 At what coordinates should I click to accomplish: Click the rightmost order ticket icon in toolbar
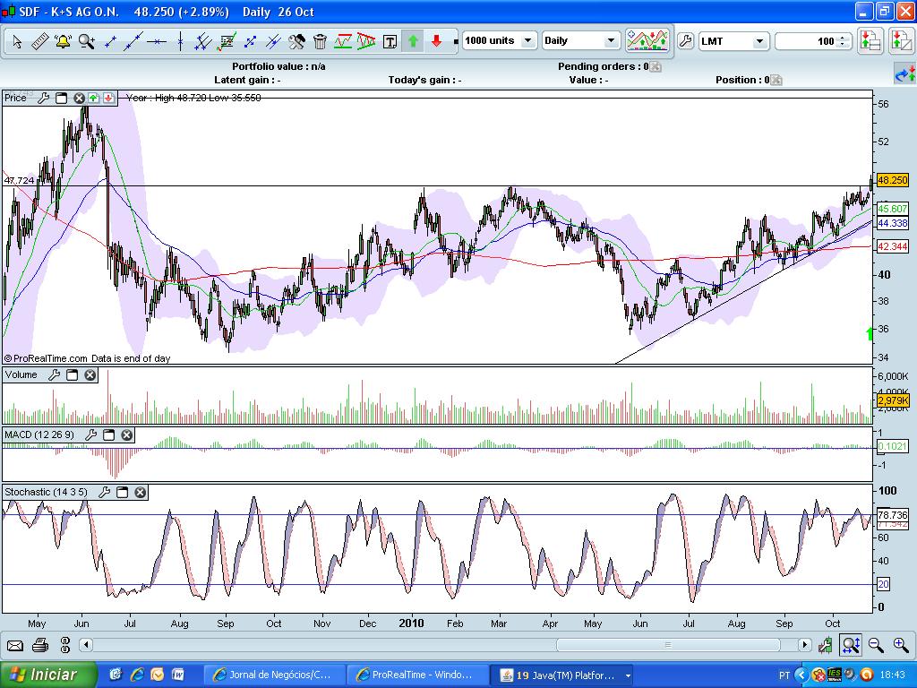901,41
